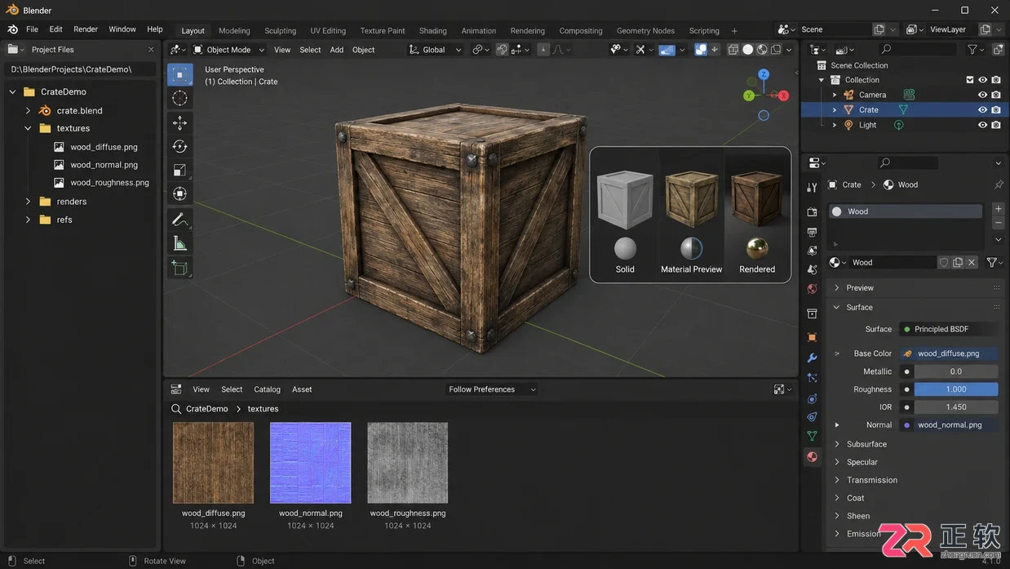This screenshot has height=569, width=1010.
Task: Open the Object properties tab
Action: click(x=812, y=337)
